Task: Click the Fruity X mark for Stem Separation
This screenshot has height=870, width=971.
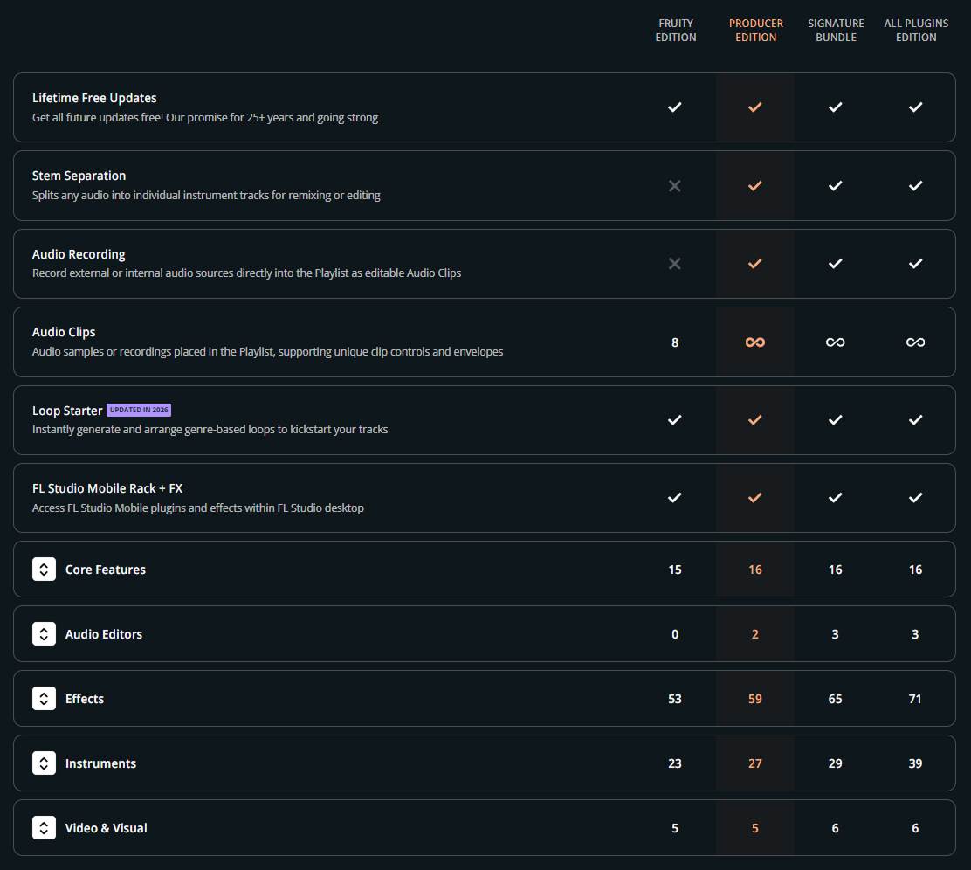Action: coord(675,186)
